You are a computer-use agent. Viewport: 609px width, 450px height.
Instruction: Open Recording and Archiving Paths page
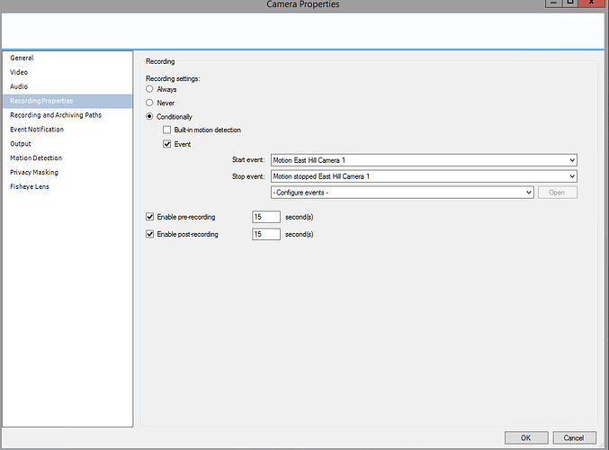click(56, 115)
